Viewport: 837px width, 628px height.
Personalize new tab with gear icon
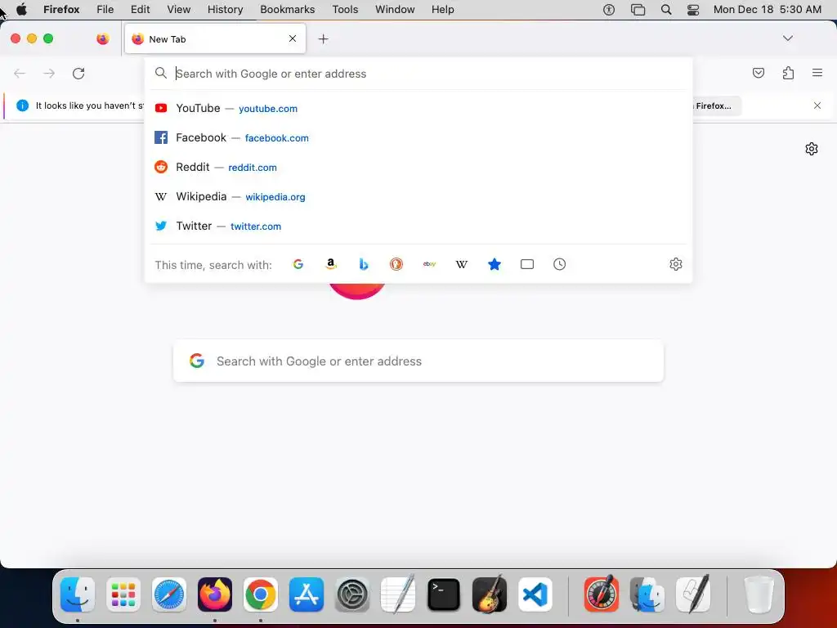(812, 149)
